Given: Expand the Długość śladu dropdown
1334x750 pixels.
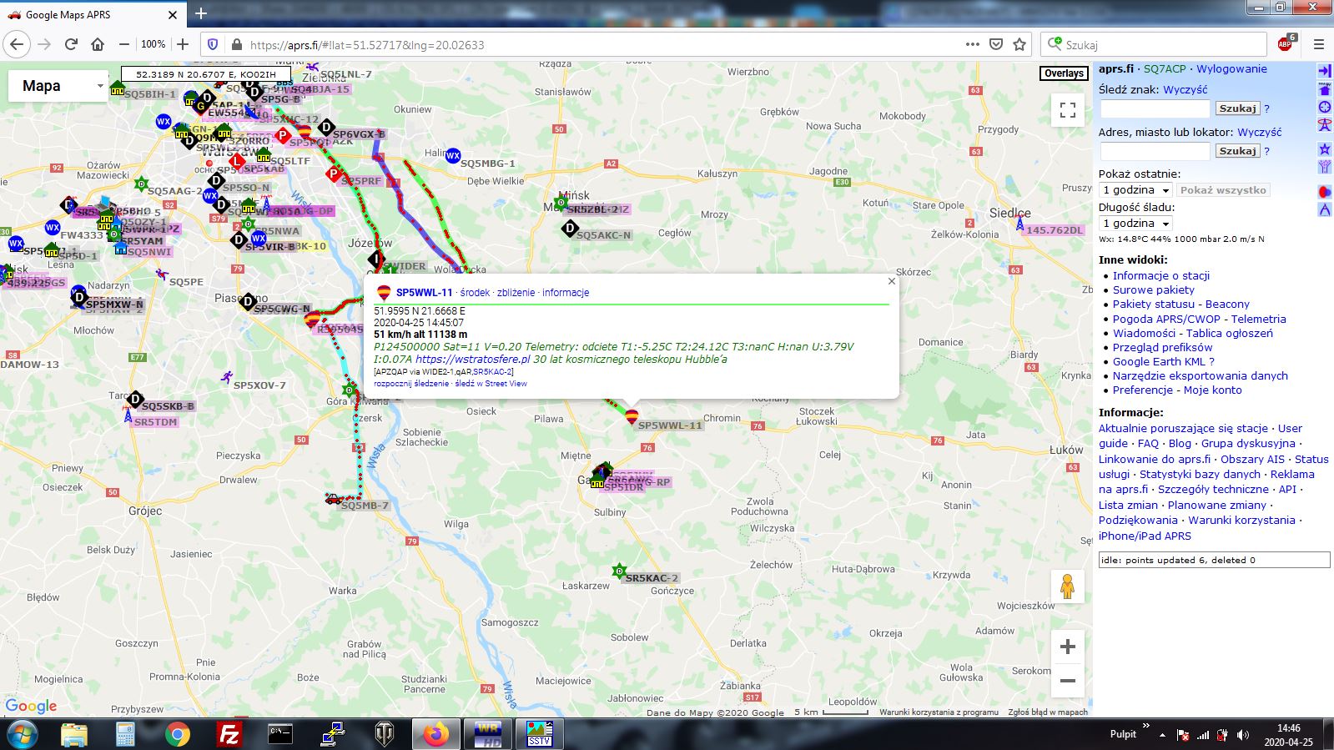Looking at the screenshot, I should pos(1135,224).
